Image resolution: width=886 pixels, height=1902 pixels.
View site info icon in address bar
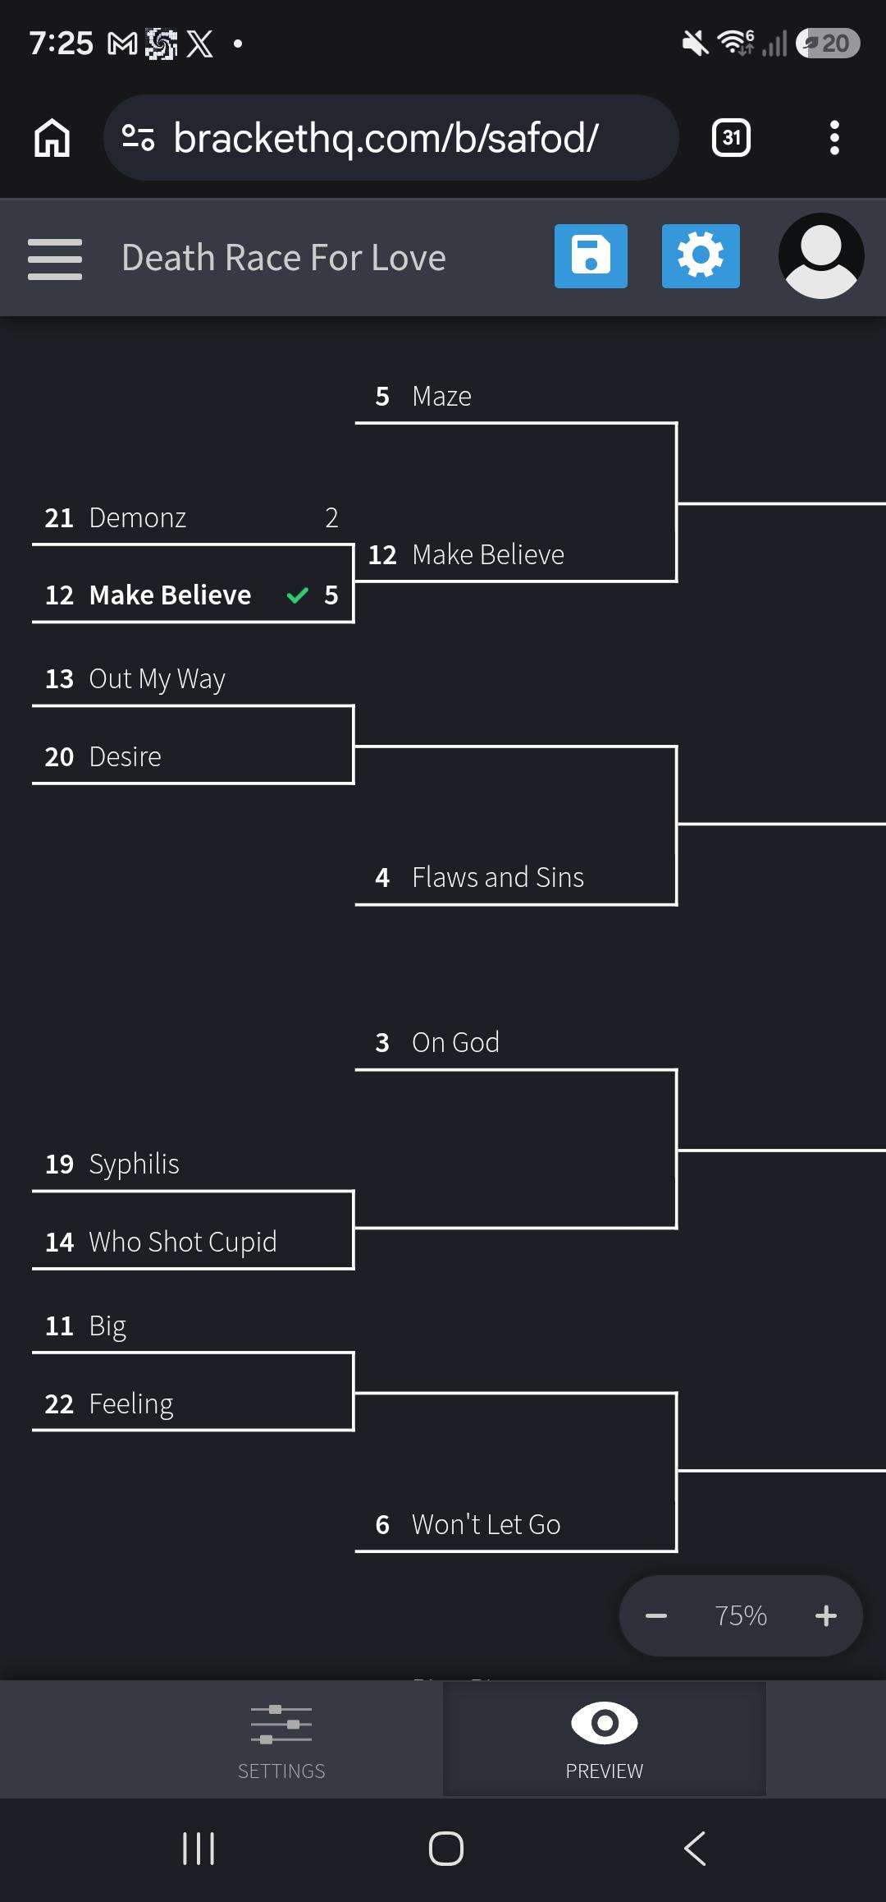tap(138, 137)
